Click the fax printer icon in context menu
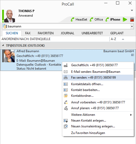Screen dimensions: 136x144 click(66, 78)
